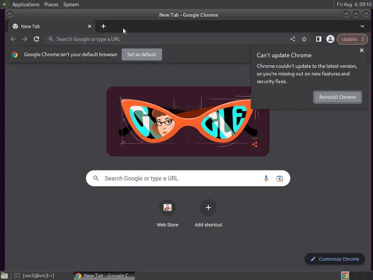Open the side panel icon

[x=318, y=39]
